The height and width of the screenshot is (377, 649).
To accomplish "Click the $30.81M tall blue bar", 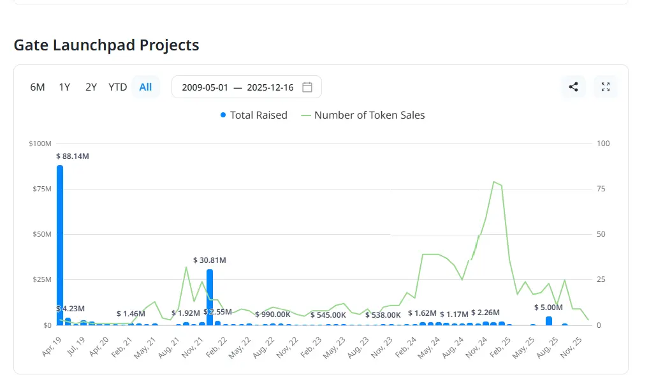I will pyautogui.click(x=210, y=297).
